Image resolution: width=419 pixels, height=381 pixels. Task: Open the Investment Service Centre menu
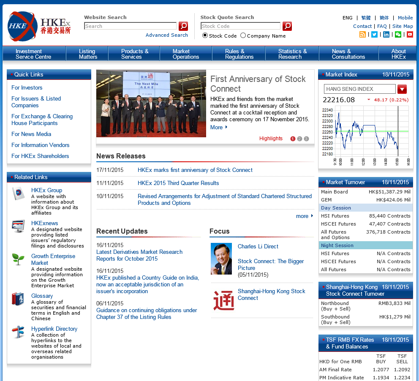(x=34, y=54)
